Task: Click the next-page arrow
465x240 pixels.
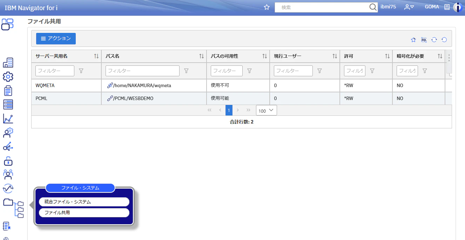Action: point(238,110)
